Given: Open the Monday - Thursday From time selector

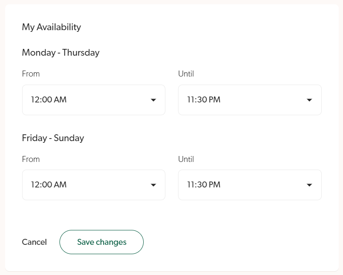Looking at the screenshot, I should [94, 100].
